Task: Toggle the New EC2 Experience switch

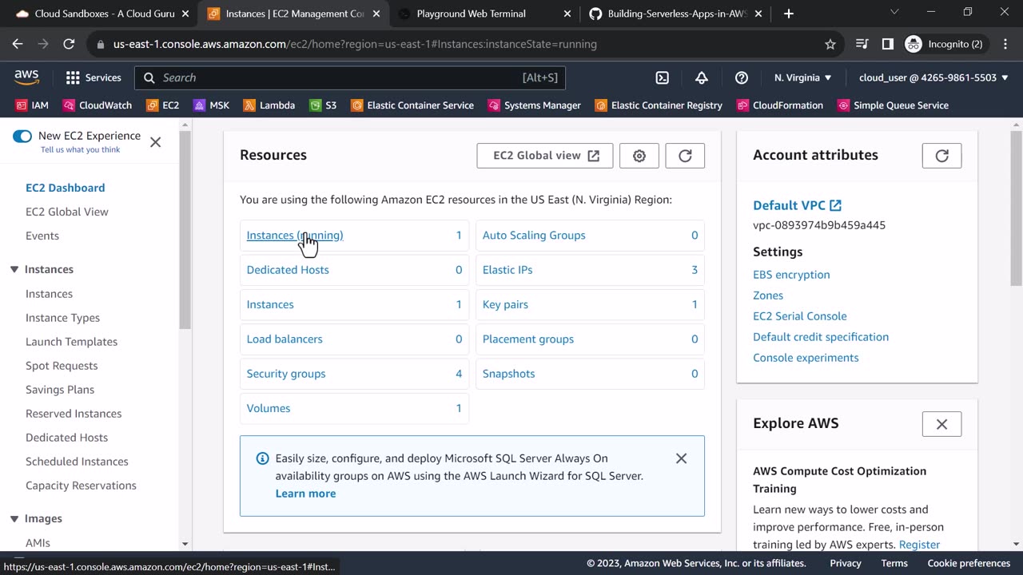Action: pos(22,136)
